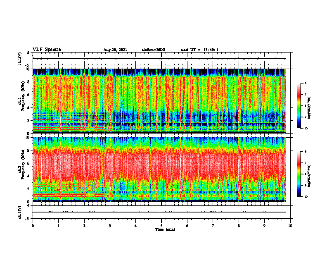Select the date label "Aug.20, 2021"

pyautogui.click(x=115, y=50)
